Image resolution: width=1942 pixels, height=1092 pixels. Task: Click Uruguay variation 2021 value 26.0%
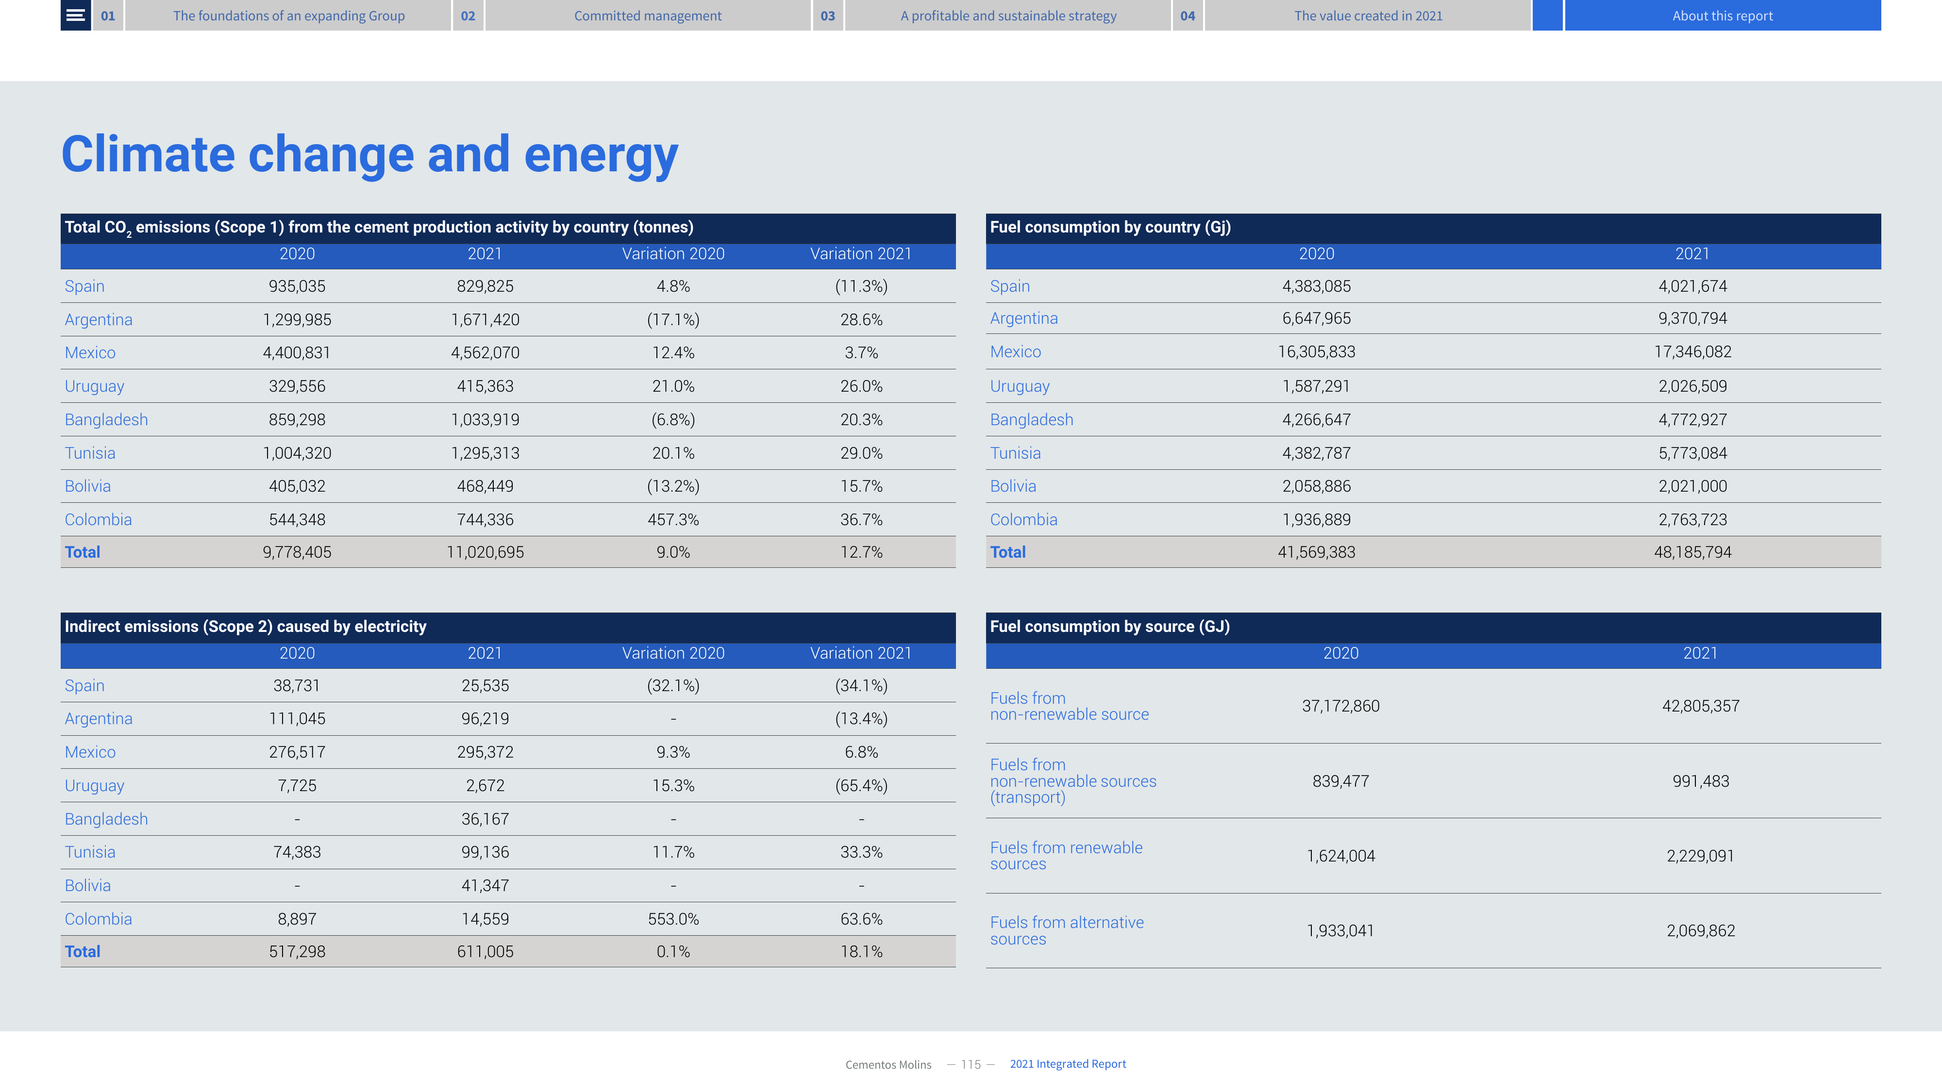[861, 386]
